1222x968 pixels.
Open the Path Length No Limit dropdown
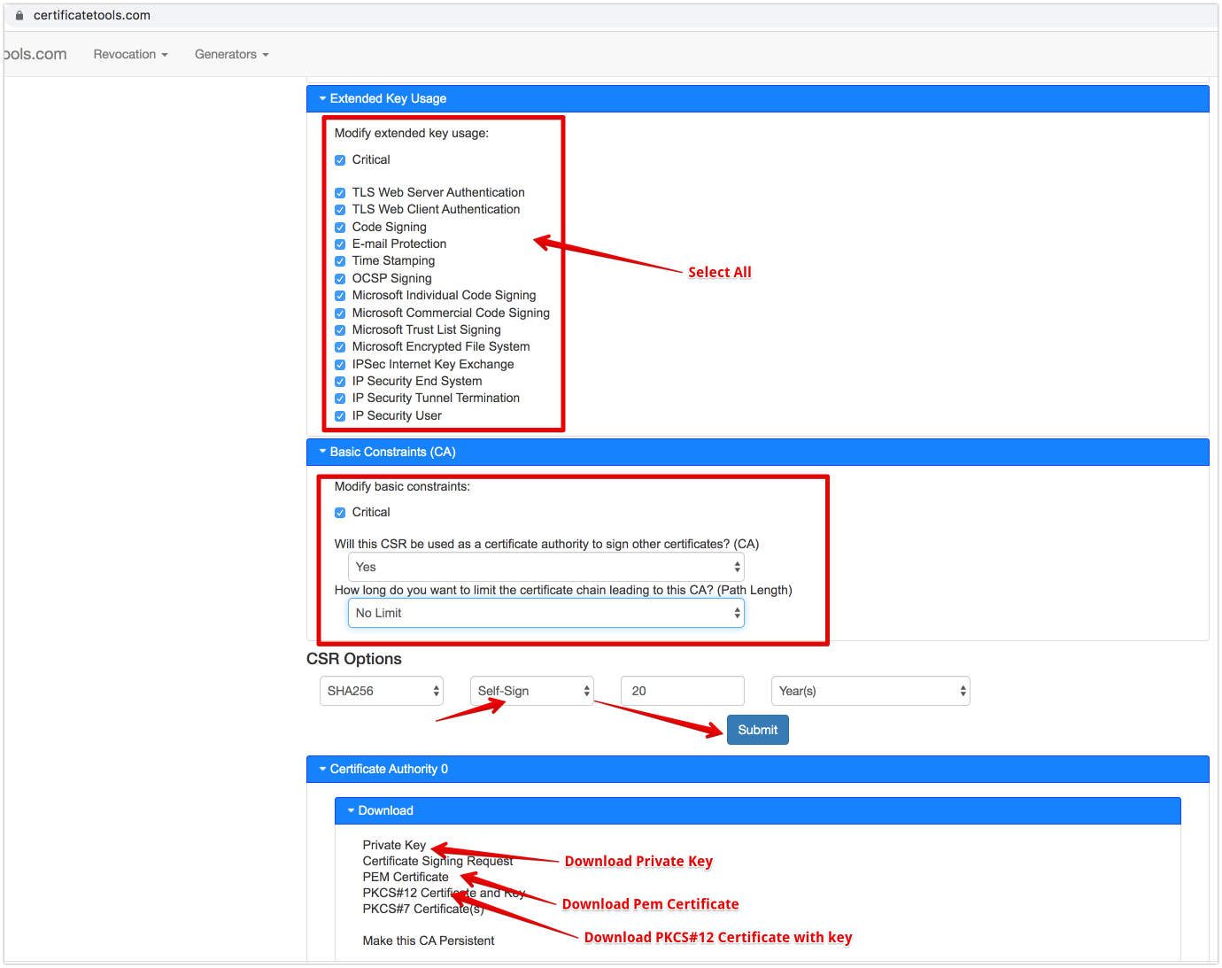coord(545,613)
